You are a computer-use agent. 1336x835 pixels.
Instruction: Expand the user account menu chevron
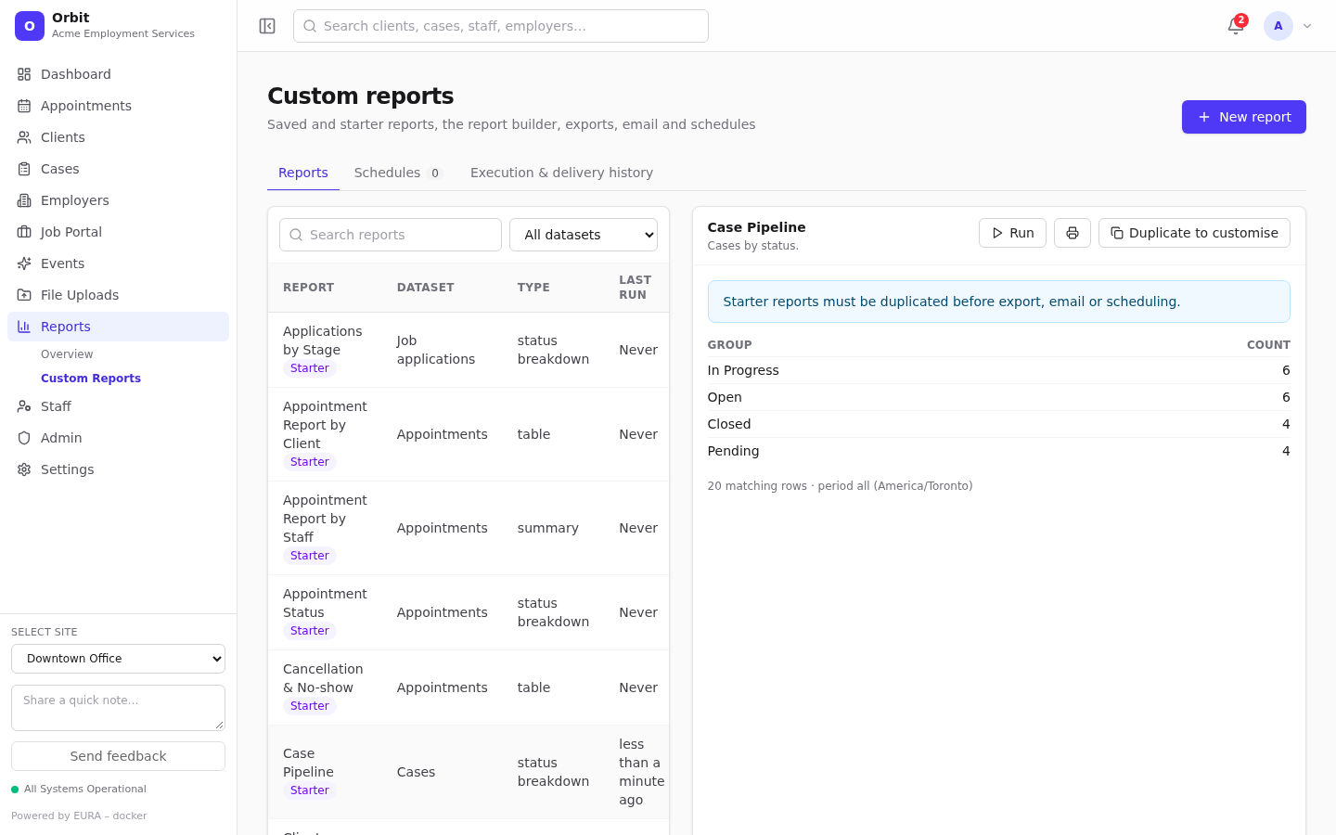click(x=1307, y=26)
